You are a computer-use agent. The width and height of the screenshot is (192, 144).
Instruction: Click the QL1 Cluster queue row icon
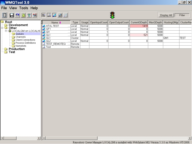[44, 38]
